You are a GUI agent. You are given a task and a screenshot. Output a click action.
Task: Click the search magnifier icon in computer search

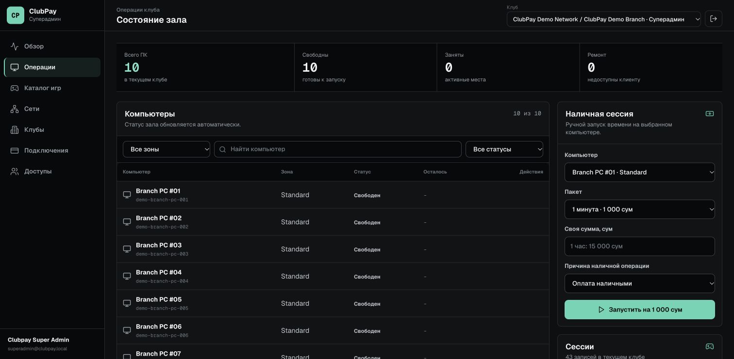[223, 149]
